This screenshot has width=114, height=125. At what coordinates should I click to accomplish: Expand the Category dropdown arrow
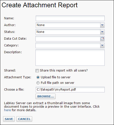click(102, 45)
